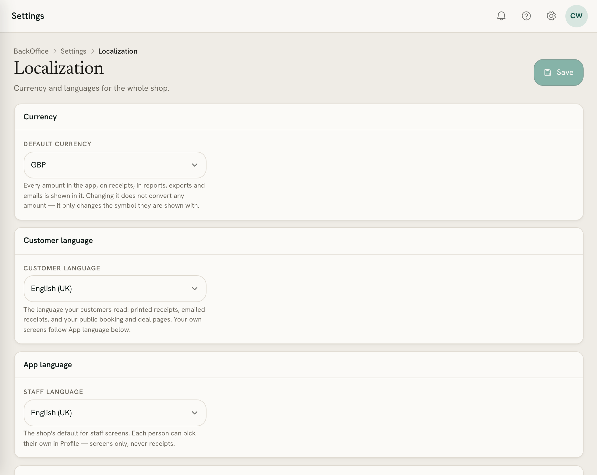Go to the Settings breadcrumb link
The image size is (597, 475).
tap(73, 51)
